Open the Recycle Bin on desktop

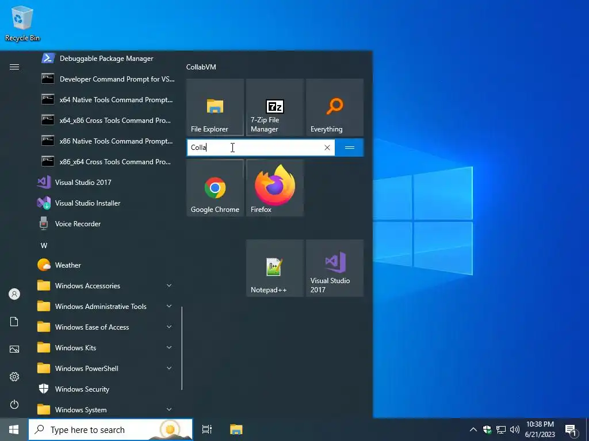point(22,24)
